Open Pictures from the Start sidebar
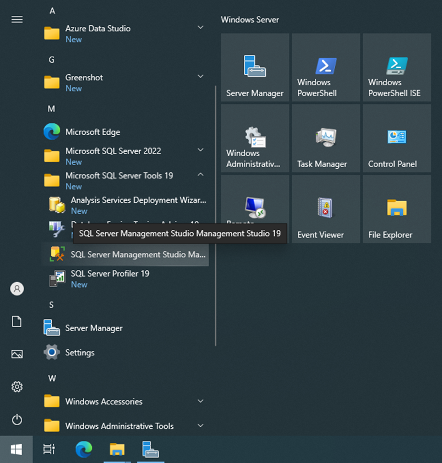Viewport: 442px width, 463px height. click(17, 354)
